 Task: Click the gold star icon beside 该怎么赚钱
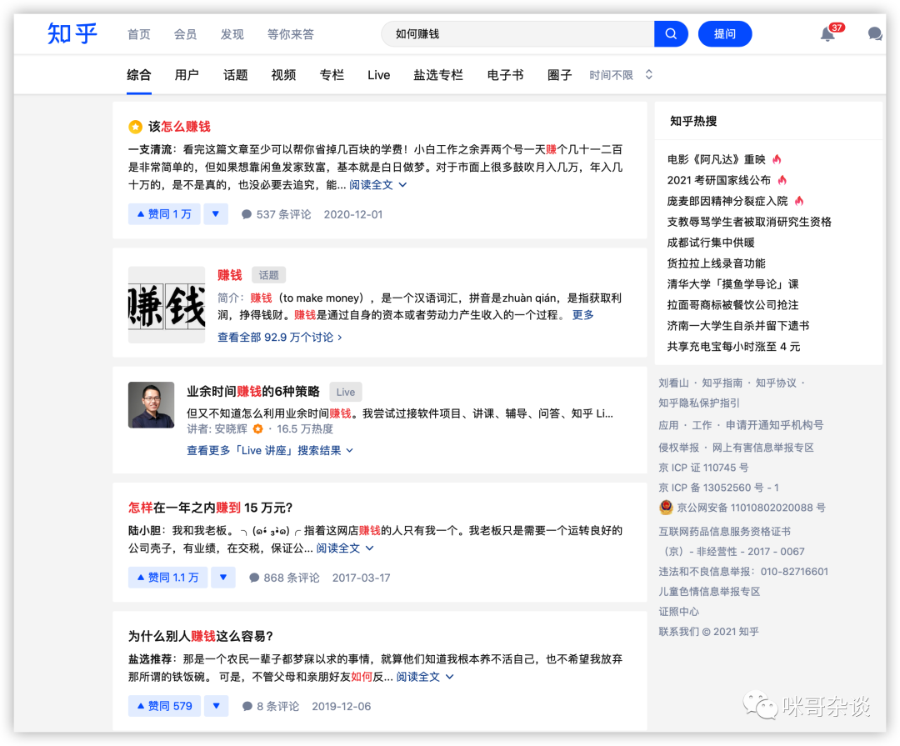tap(136, 127)
